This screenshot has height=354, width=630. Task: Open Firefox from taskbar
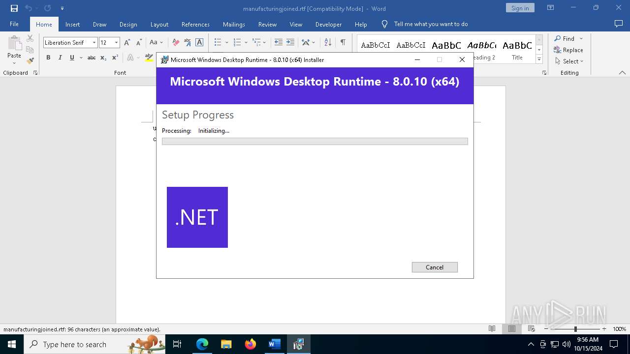250,344
